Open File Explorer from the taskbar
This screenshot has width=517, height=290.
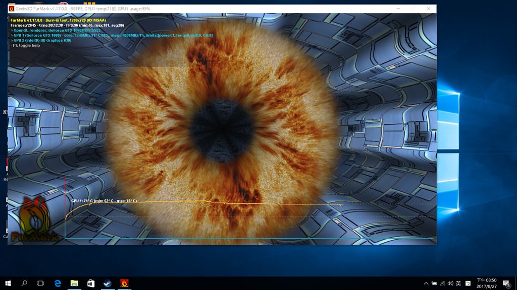74,283
